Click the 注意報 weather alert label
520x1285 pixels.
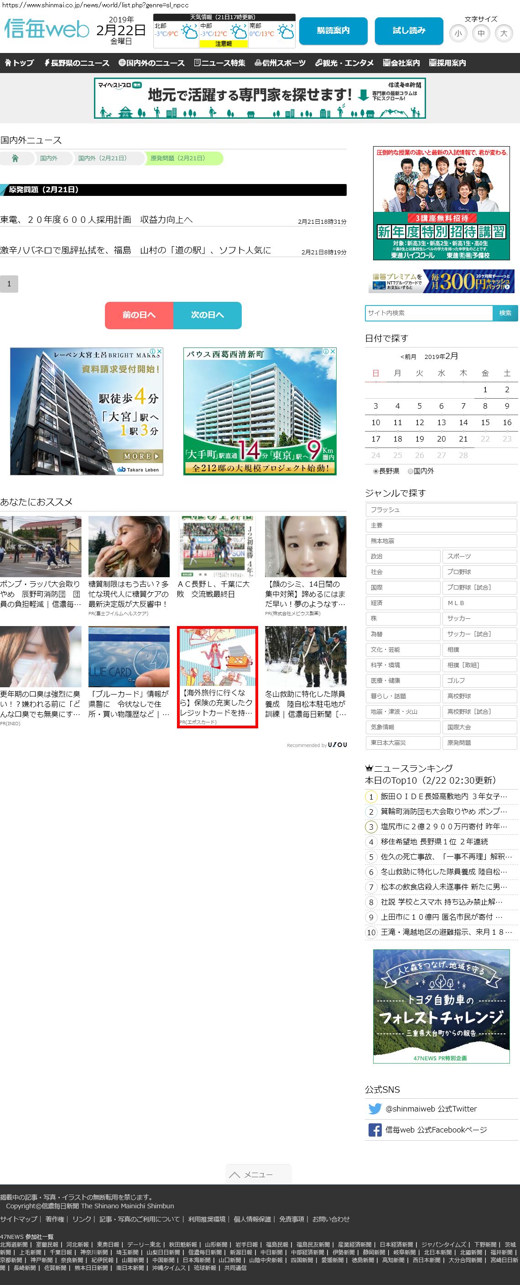[223, 43]
